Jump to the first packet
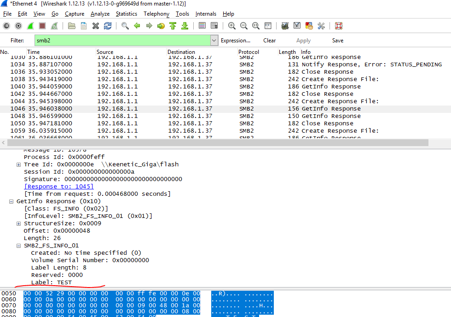 [x=173, y=26]
